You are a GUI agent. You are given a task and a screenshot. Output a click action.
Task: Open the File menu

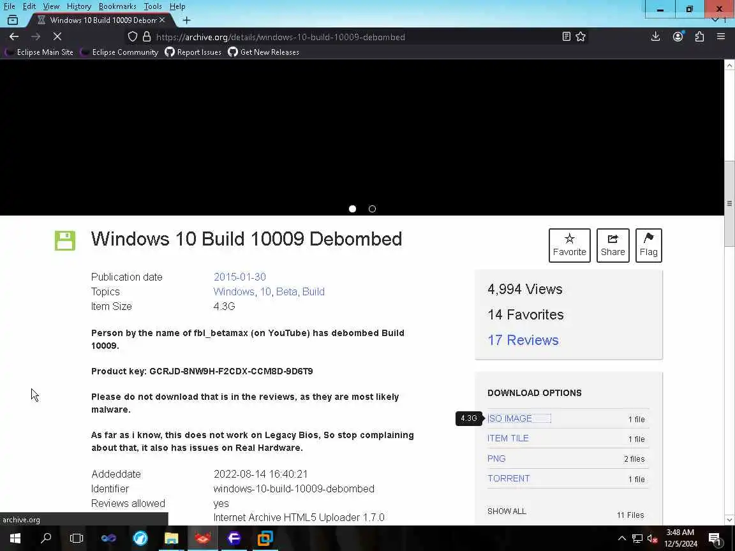10,6
